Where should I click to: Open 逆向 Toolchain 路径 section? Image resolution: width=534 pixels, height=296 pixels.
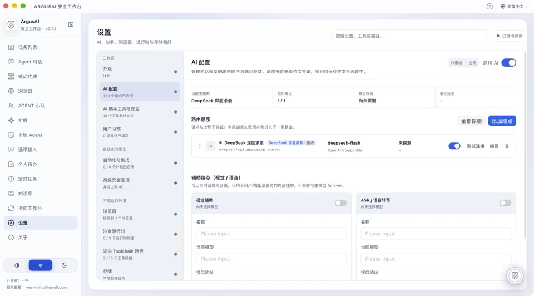click(140, 254)
